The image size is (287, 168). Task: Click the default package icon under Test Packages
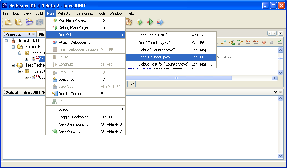(x=27, y=71)
